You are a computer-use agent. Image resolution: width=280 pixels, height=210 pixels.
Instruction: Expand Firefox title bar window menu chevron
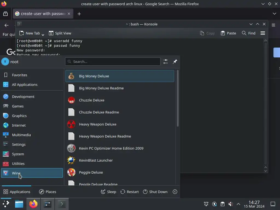click(263, 4)
